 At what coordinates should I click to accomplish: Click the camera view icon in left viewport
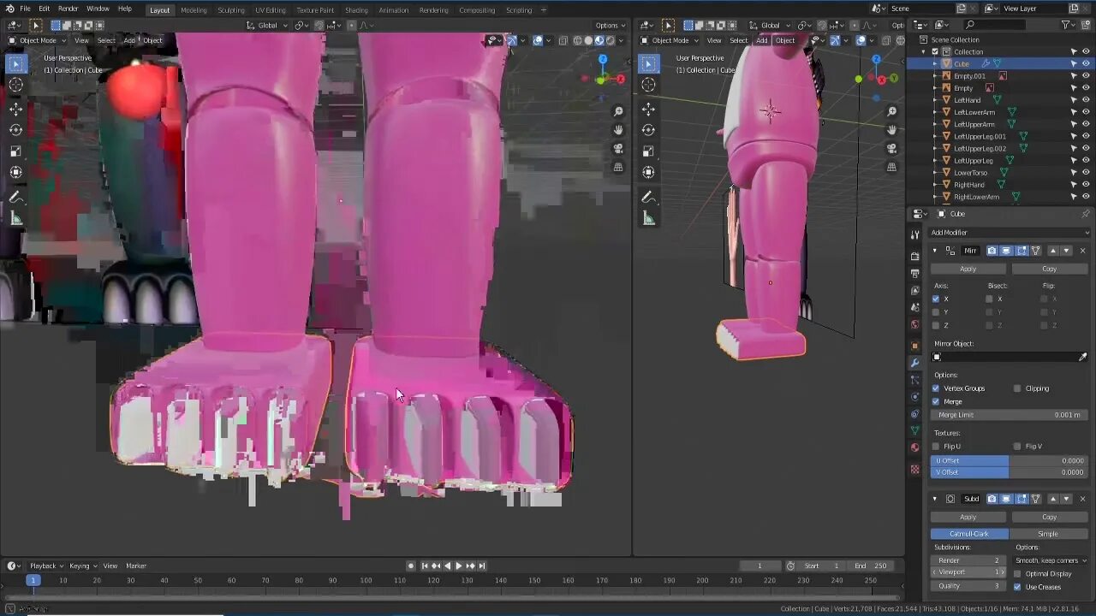coord(618,148)
